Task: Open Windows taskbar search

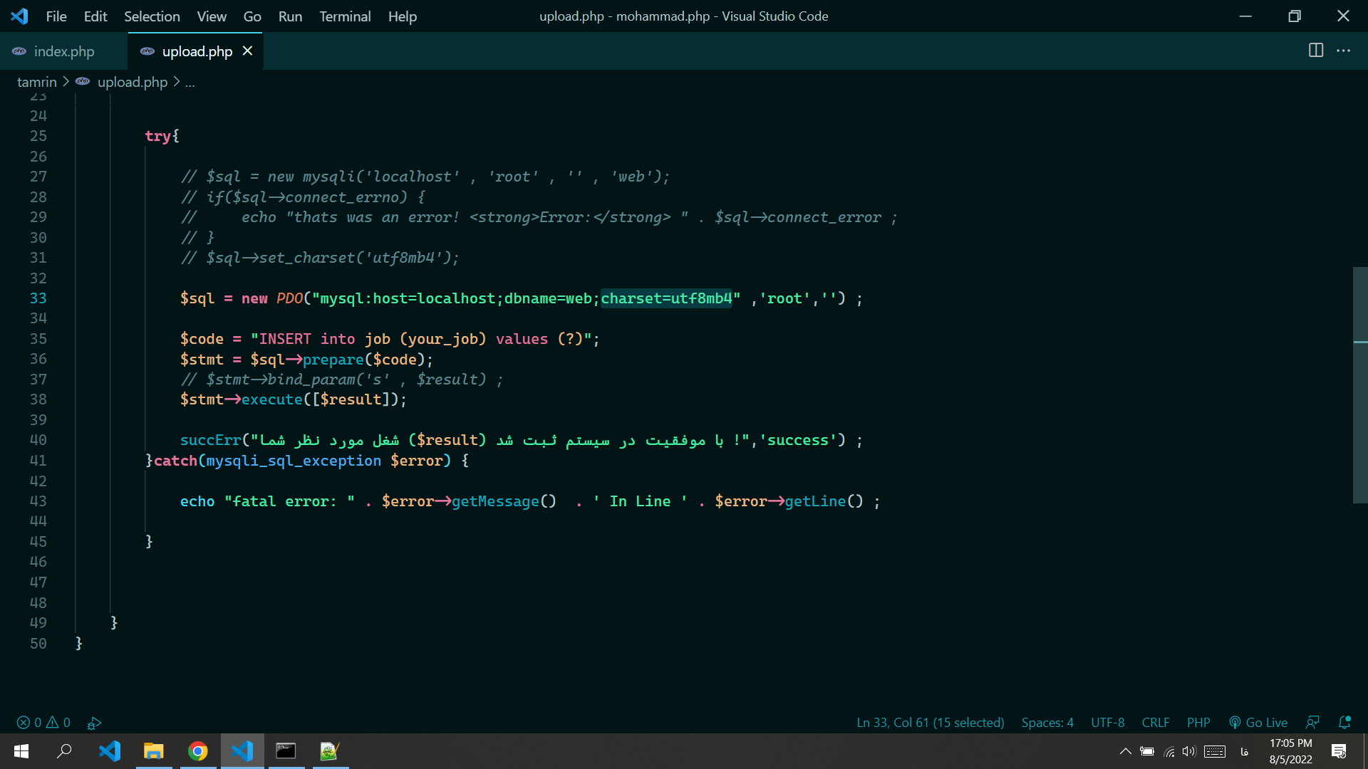Action: 64,751
